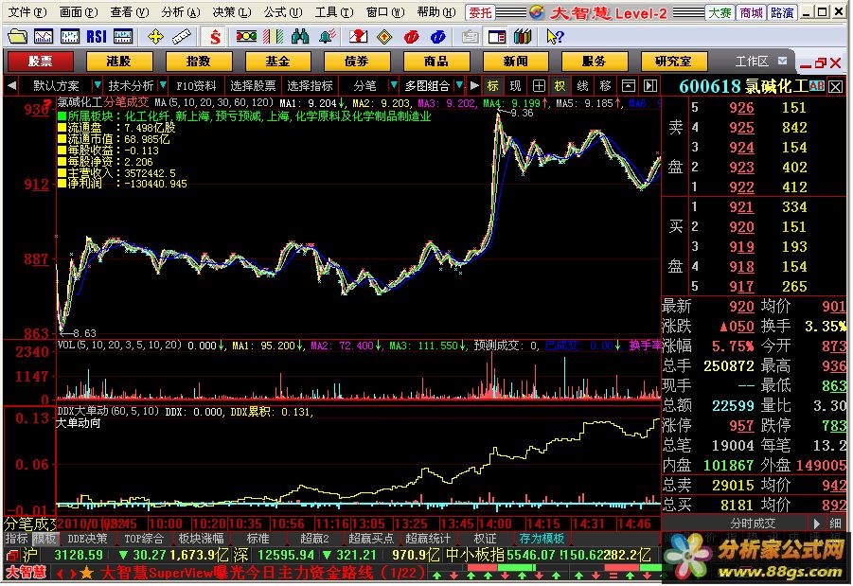Click the play arrow after 多图组合
This screenshot has height=586, width=853.
[x=474, y=85]
